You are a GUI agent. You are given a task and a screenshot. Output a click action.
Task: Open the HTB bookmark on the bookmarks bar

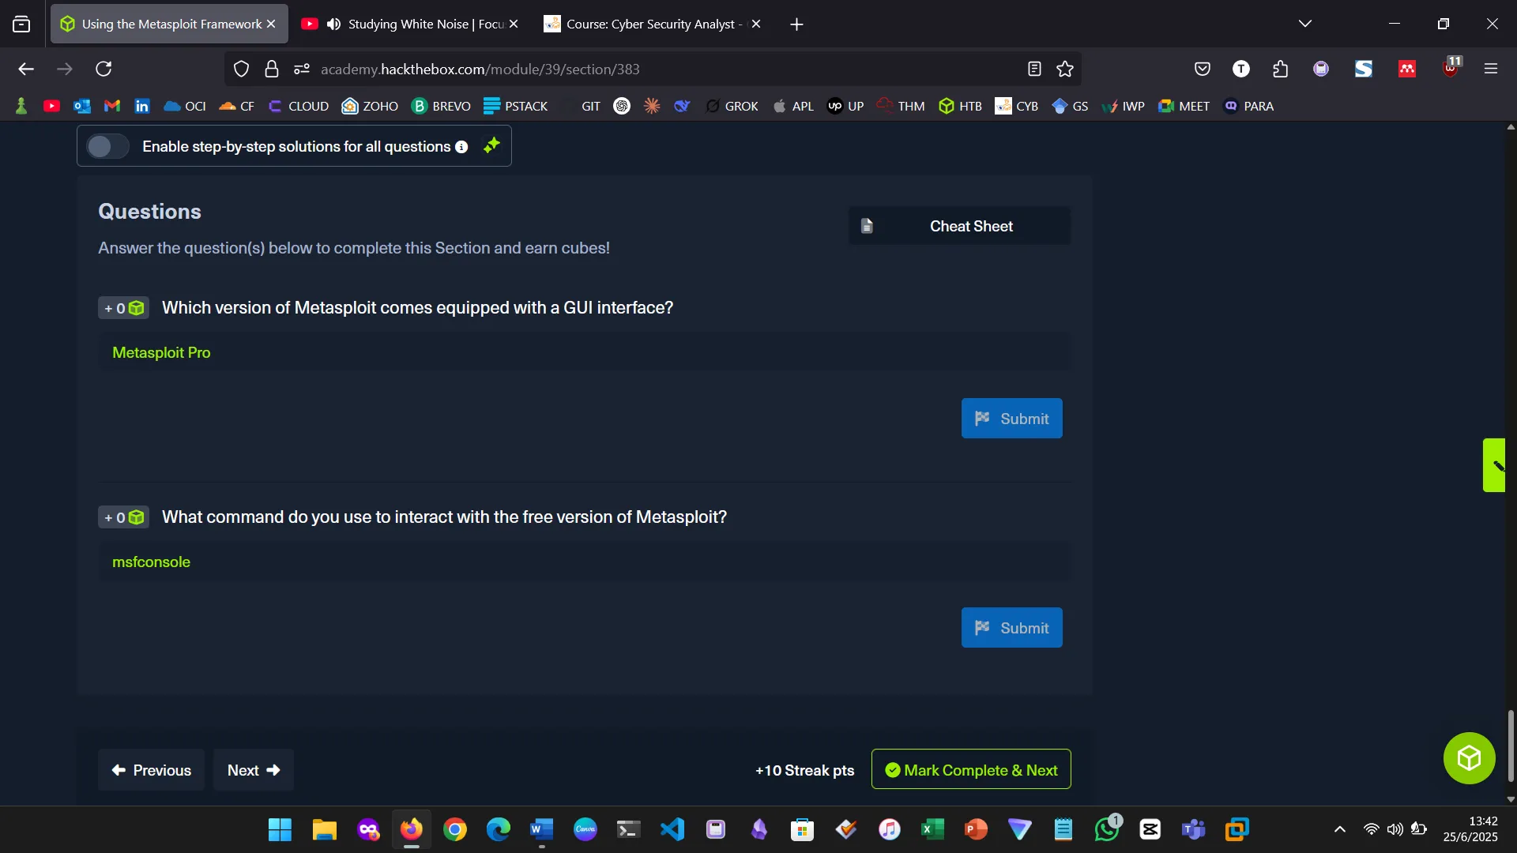click(960, 105)
